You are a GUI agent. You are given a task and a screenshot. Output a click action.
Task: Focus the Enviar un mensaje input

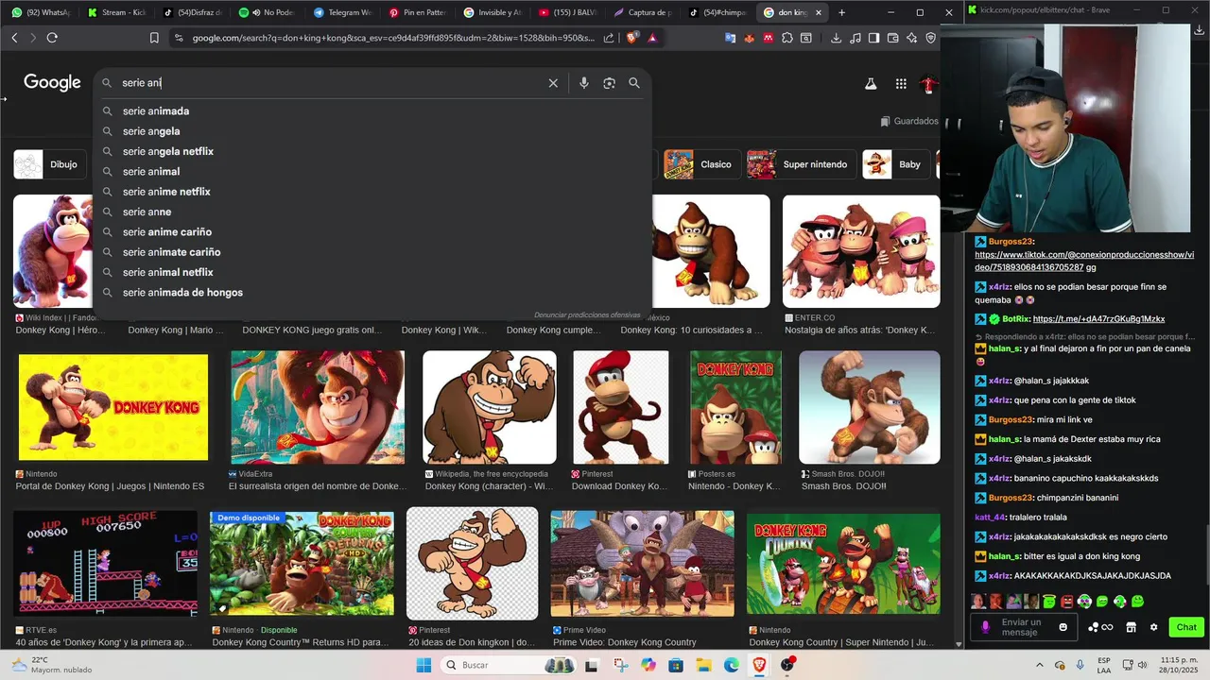pyautogui.click(x=1026, y=627)
